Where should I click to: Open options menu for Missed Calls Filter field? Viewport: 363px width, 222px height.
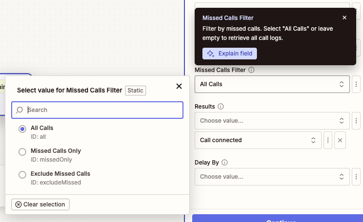point(356,84)
